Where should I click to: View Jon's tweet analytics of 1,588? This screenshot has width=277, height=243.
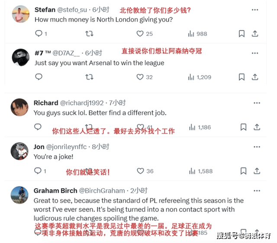(x=201, y=171)
